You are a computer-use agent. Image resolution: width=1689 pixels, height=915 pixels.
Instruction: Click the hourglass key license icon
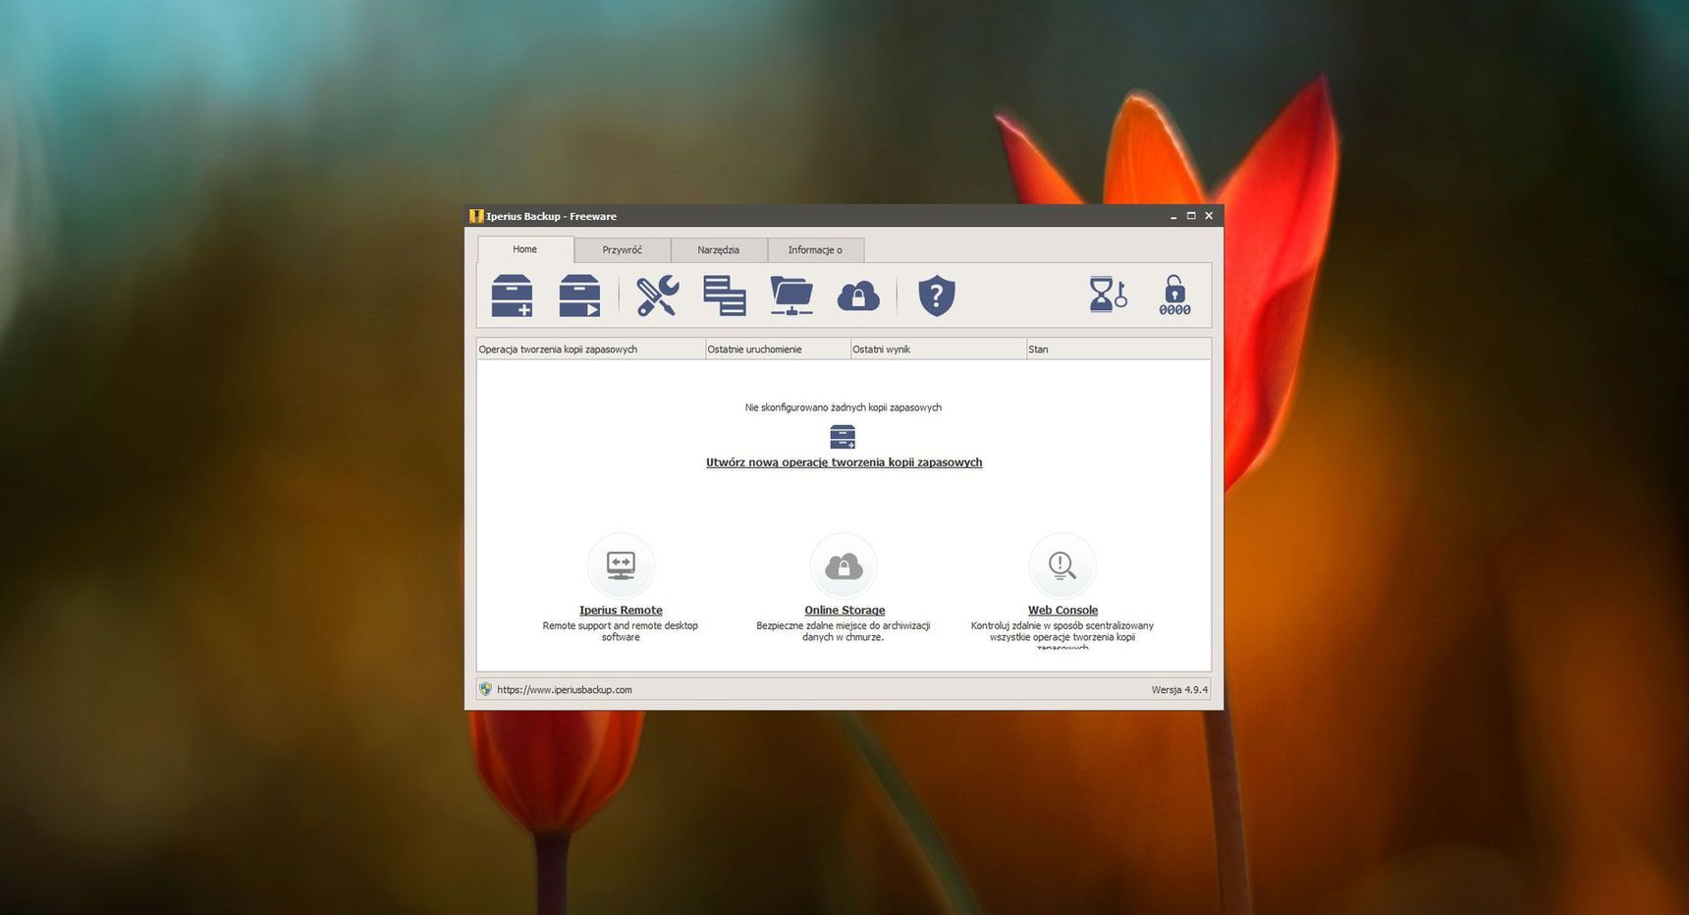[x=1108, y=295]
